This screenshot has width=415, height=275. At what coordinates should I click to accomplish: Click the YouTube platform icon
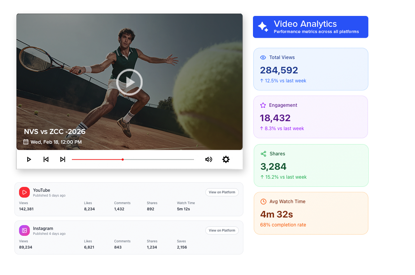pyautogui.click(x=24, y=192)
